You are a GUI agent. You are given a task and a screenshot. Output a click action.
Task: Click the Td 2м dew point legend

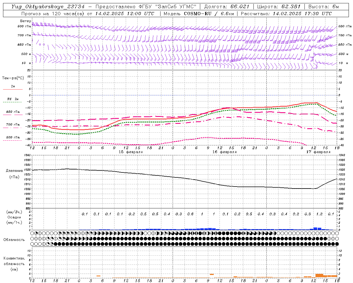coord(13,99)
